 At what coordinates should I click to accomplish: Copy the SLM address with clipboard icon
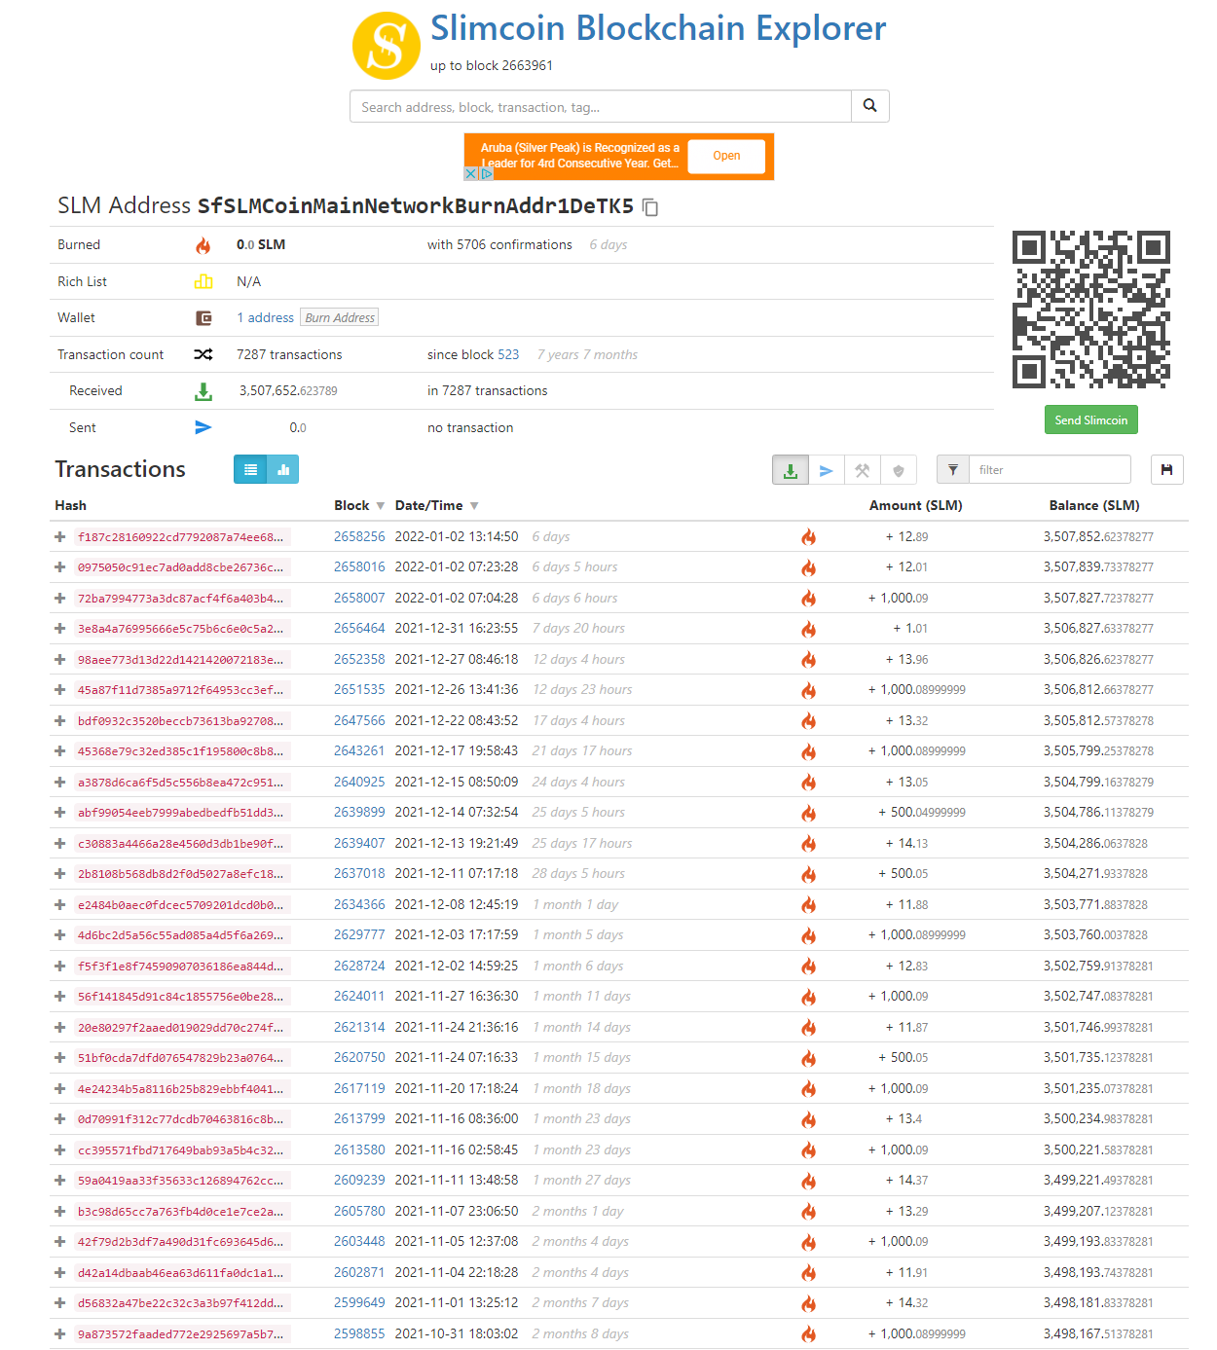650,207
